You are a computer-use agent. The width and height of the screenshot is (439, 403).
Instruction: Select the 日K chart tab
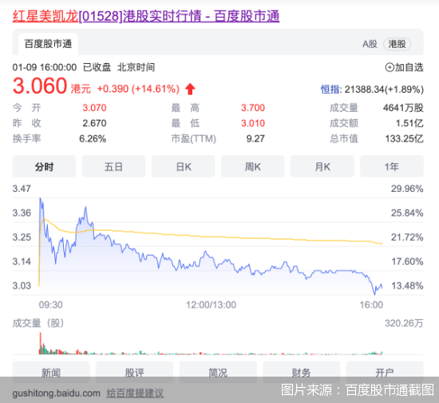(184, 166)
